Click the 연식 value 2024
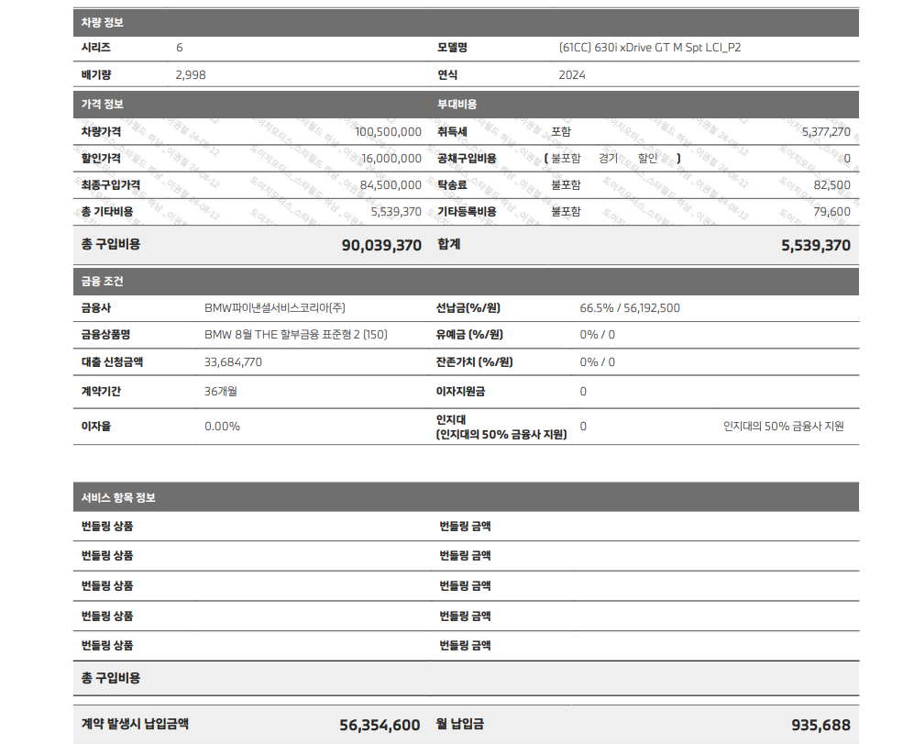 [571, 75]
